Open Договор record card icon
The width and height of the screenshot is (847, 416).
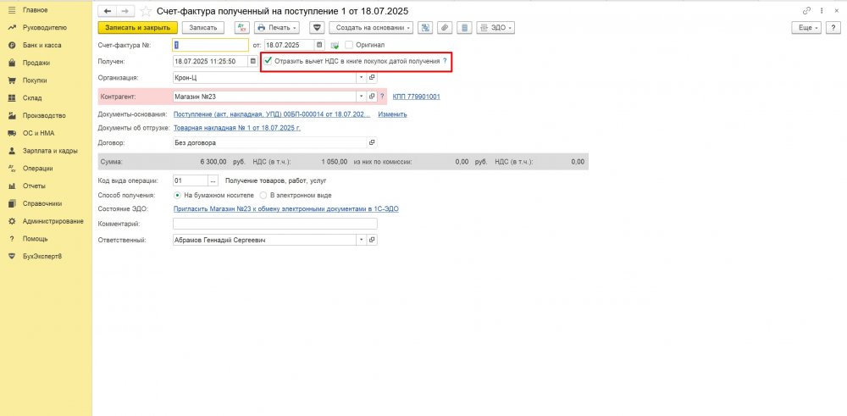pos(372,142)
